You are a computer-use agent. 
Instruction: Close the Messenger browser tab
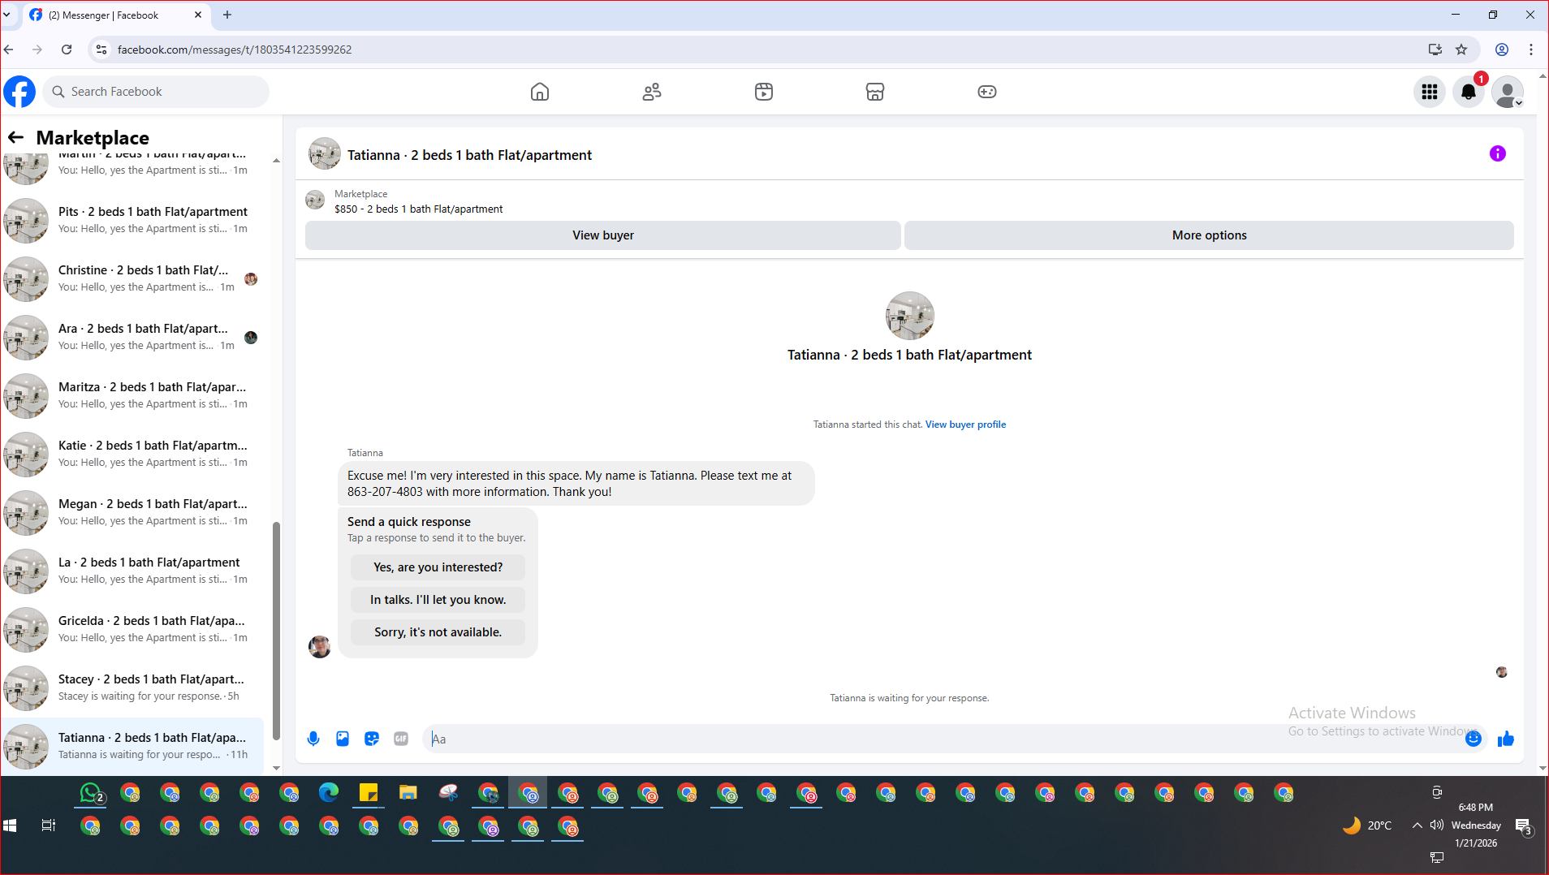click(x=198, y=15)
